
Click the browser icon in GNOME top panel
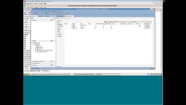(x=45, y=4)
